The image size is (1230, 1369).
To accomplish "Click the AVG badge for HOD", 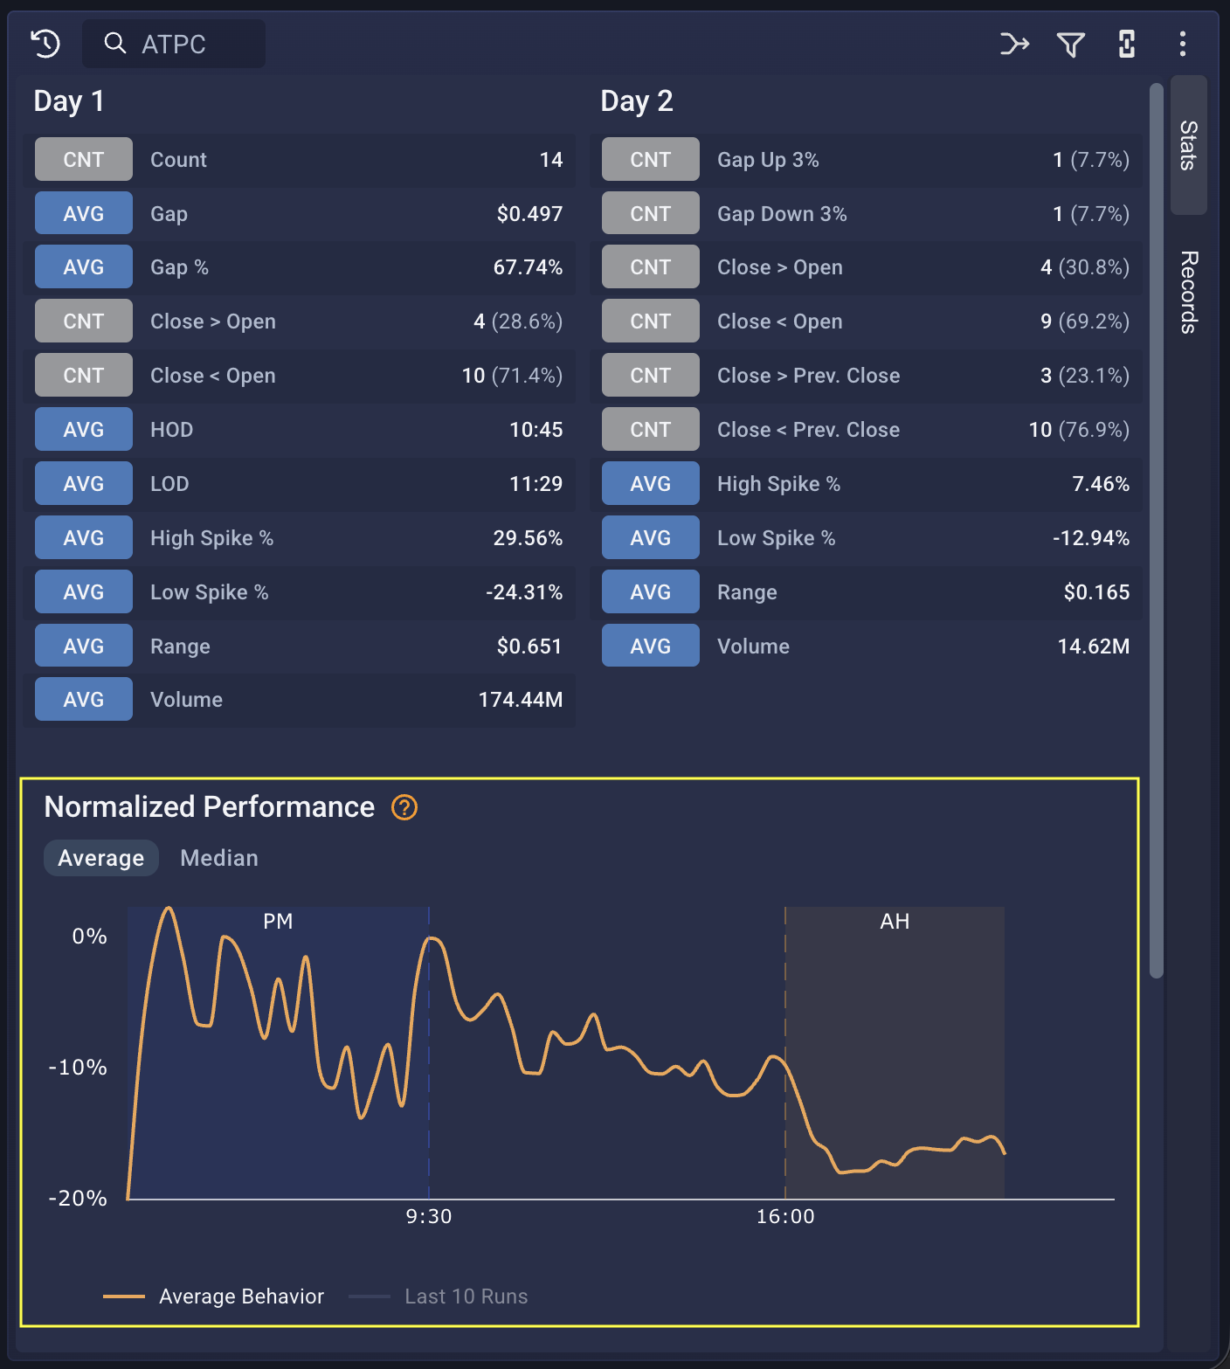I will pos(84,430).
